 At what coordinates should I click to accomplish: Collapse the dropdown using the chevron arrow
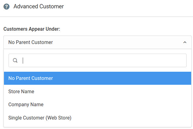pyautogui.click(x=185, y=43)
